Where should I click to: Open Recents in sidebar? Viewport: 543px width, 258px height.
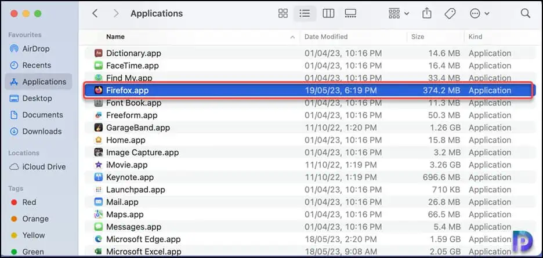point(37,65)
